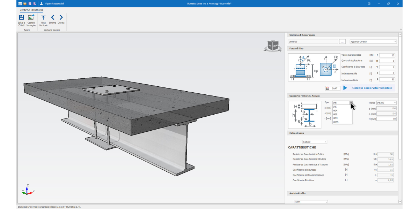Edit the Coefficiente di Sicurezza γ field

point(387,67)
